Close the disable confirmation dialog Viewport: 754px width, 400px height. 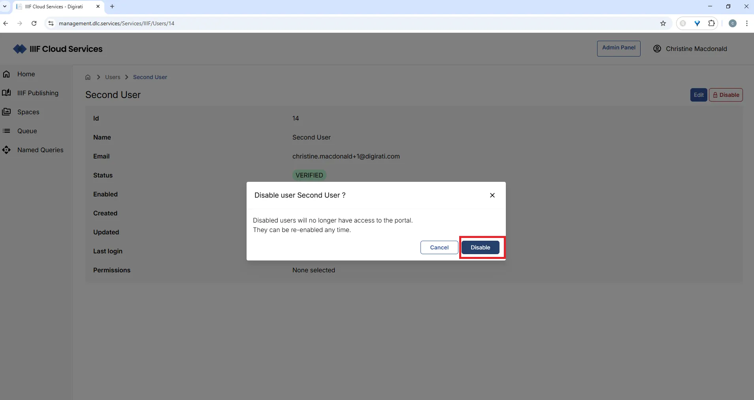pos(492,195)
